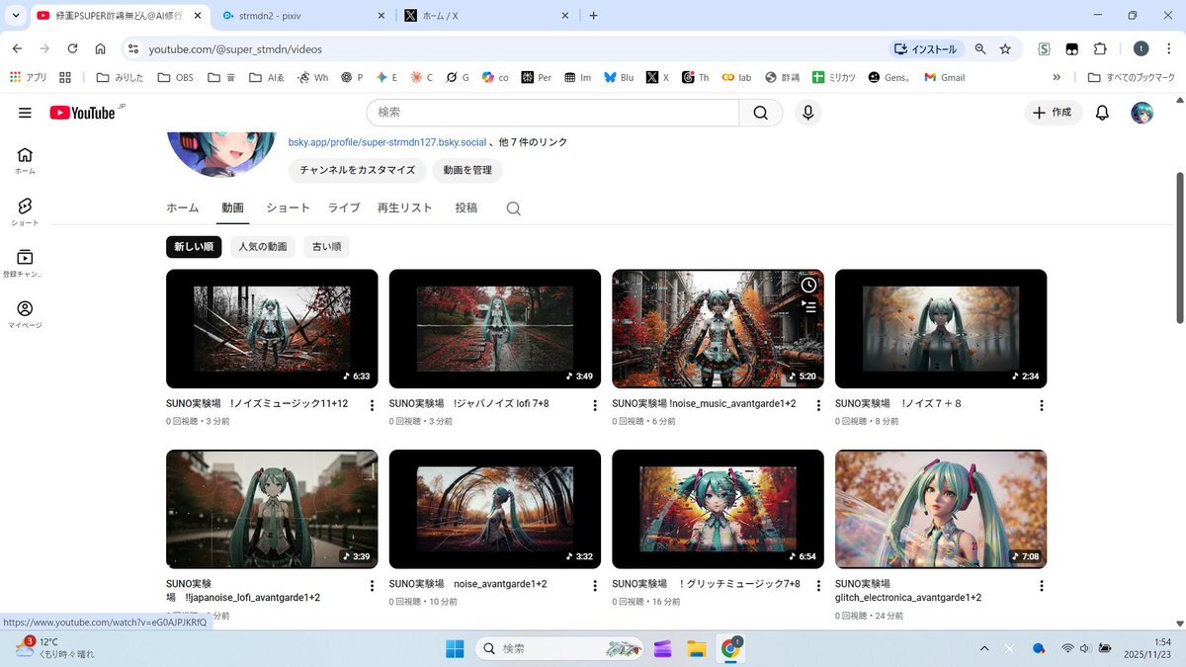Image resolution: width=1186 pixels, height=667 pixels.
Task: Bookmark this page with star icon
Action: coord(1005,48)
